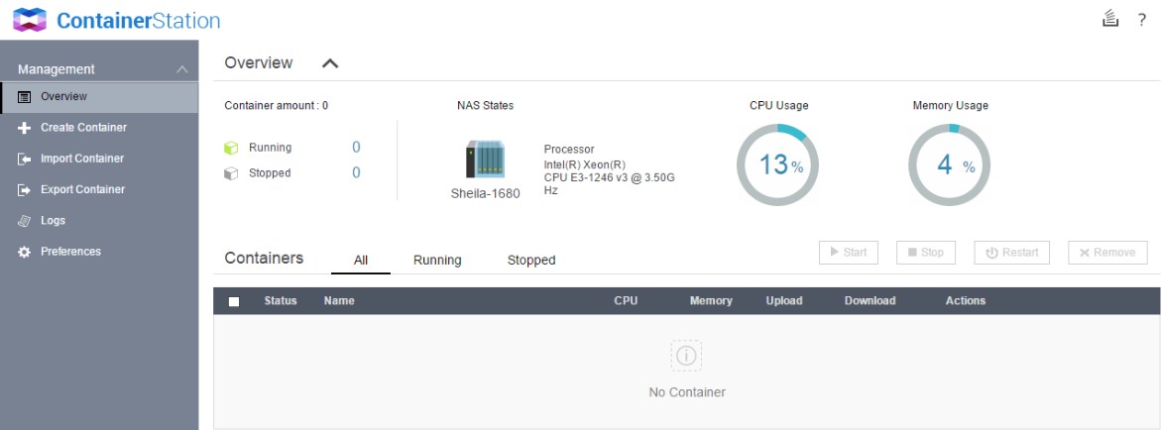Collapse the Overview section chevron
This screenshot has width=1161, height=430.
click(x=330, y=63)
